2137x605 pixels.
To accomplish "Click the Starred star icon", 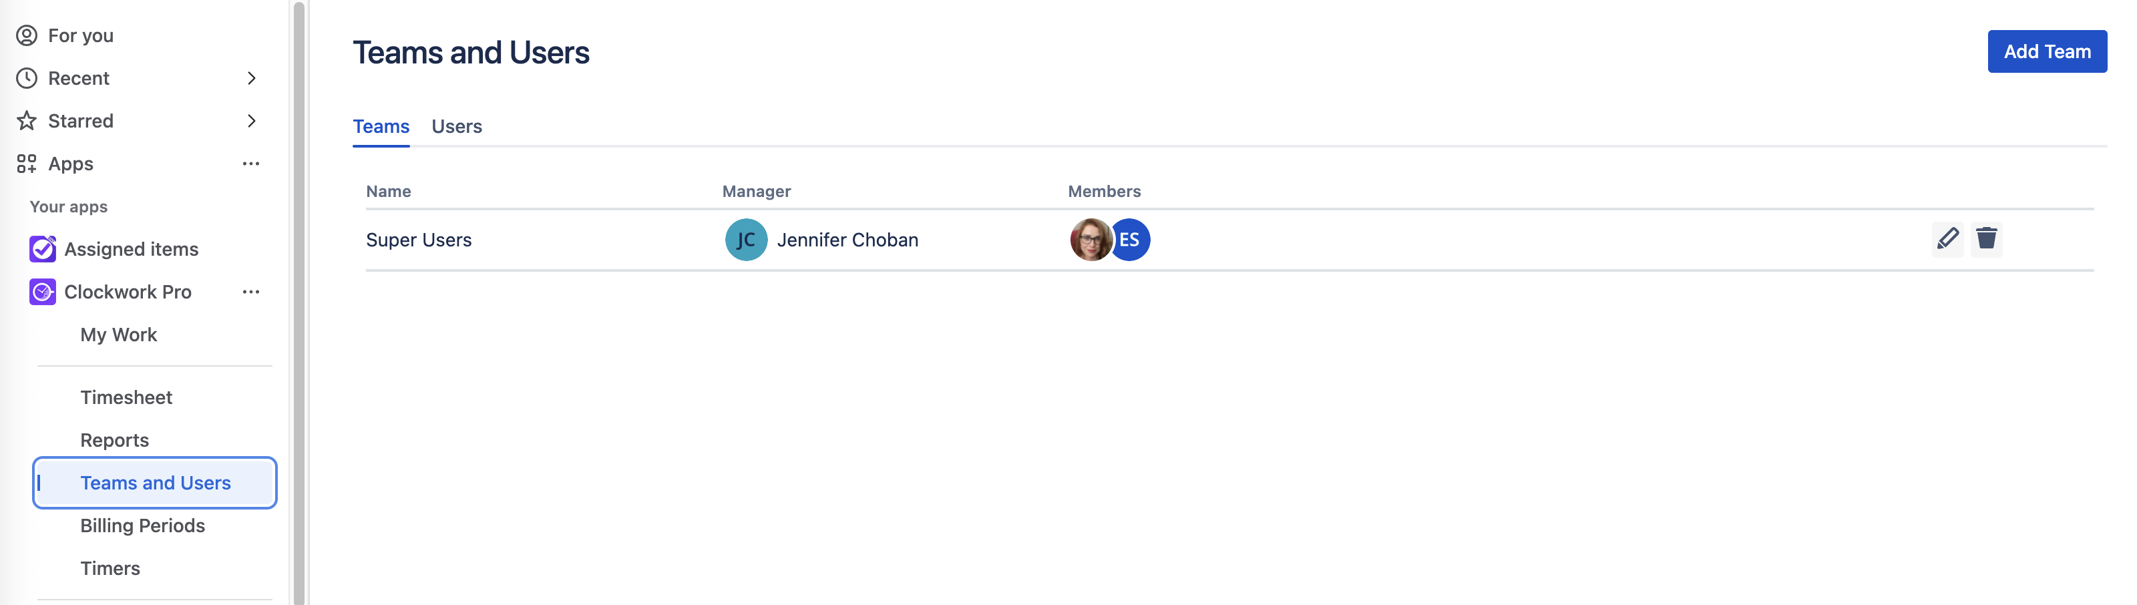I will point(27,121).
